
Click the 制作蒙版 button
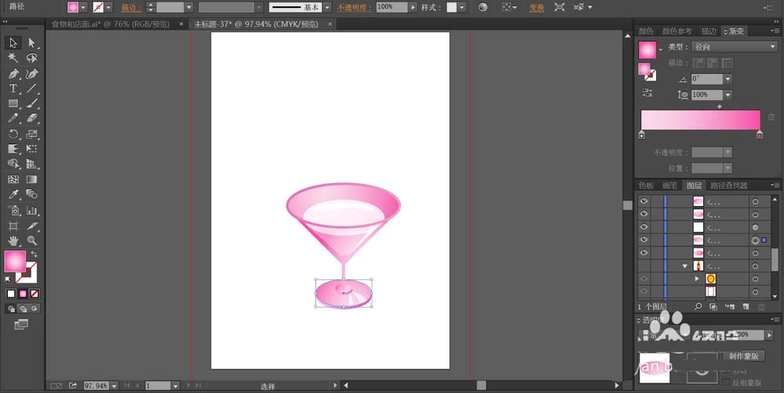[x=743, y=356]
